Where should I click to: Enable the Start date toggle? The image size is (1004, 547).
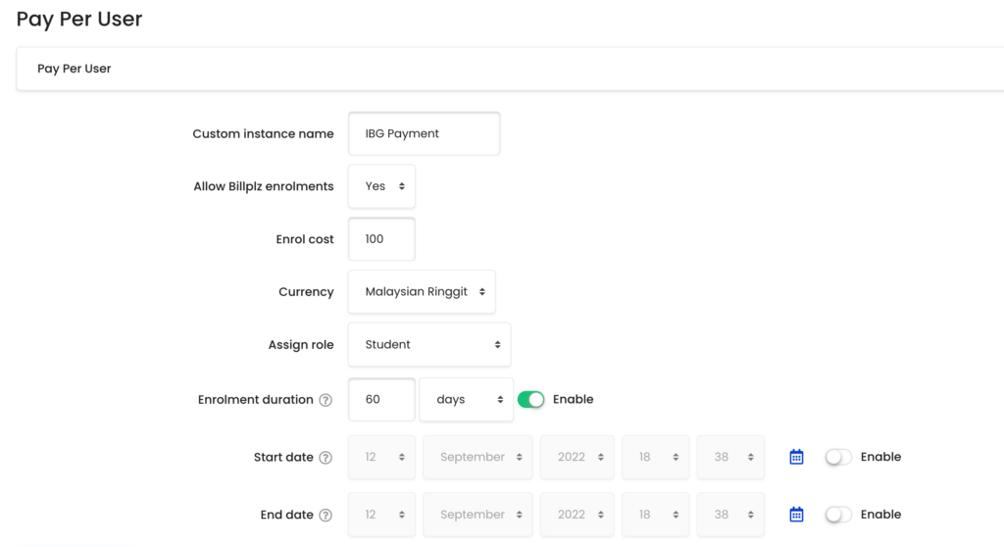[838, 457]
